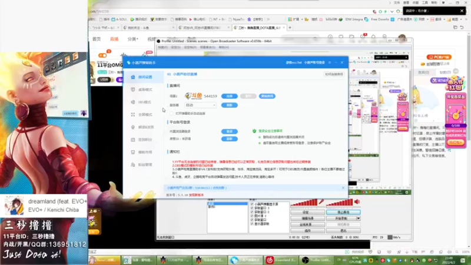This screenshot has width=471, height=265.
Task: Click 直播 in the Douyu navigation
Action: coord(114,39)
